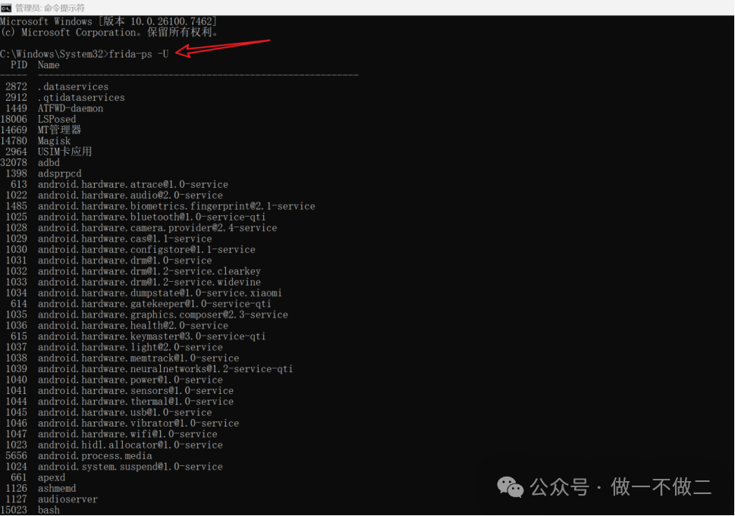
Task: Click the memtrack@1.0-service entry
Action: click(x=138, y=358)
